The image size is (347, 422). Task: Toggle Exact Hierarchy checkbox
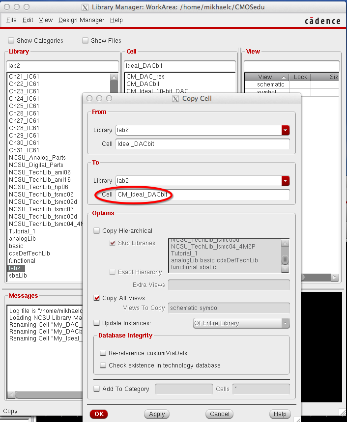[x=112, y=272]
